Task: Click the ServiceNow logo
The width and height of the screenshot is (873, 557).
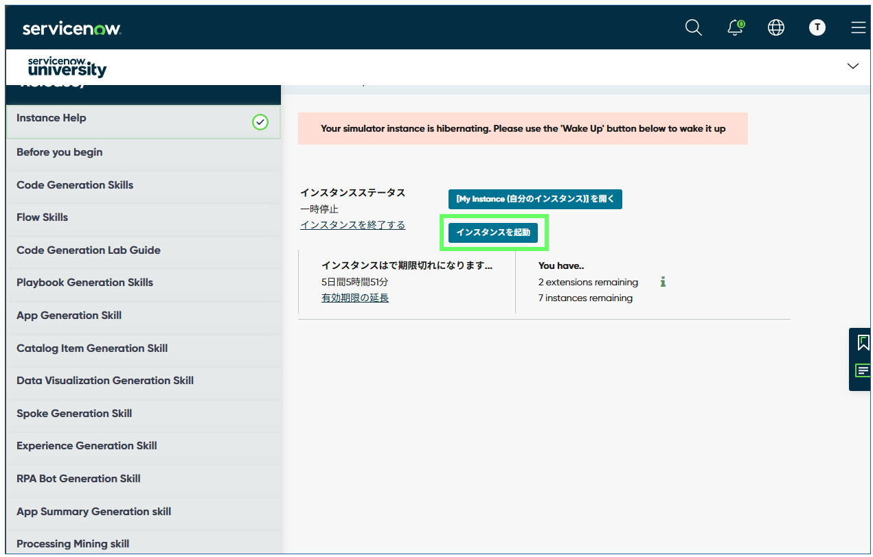Action: (x=71, y=29)
